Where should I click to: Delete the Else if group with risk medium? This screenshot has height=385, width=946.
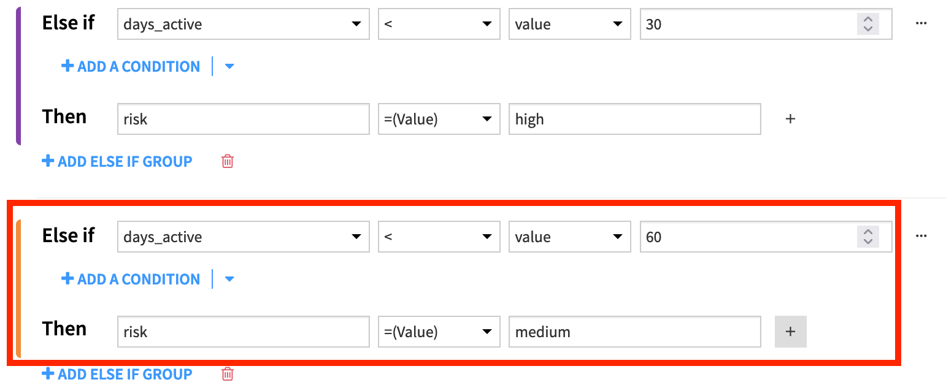pos(228,374)
